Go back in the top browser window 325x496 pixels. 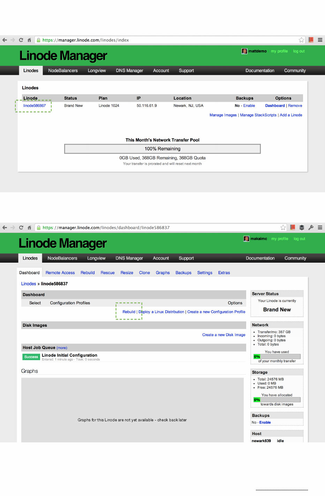pyautogui.click(x=5, y=40)
